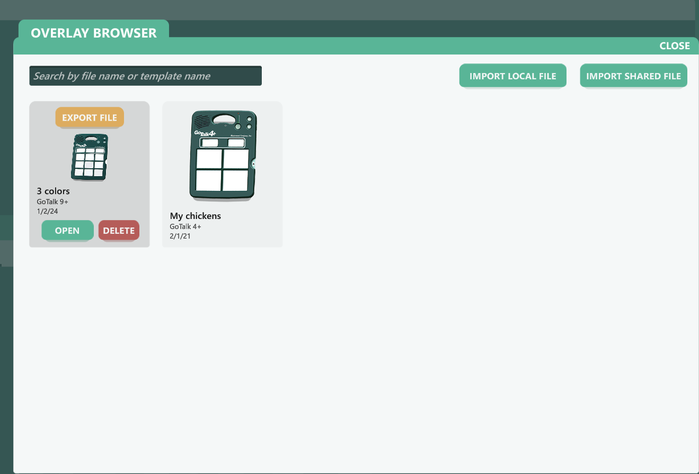This screenshot has height=474, width=699.
Task: Click the 2/1/21 date on My chickens
Action: [180, 236]
